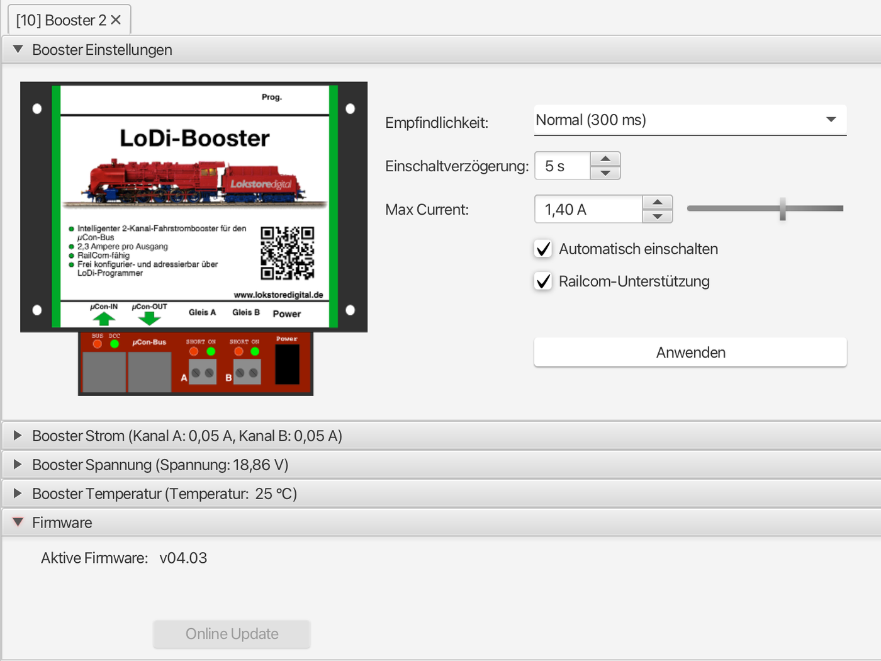Close the [10] Booster 2 tab

click(x=116, y=20)
